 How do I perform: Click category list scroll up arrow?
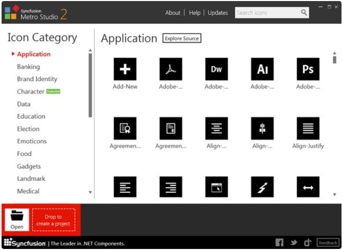pos(90,50)
